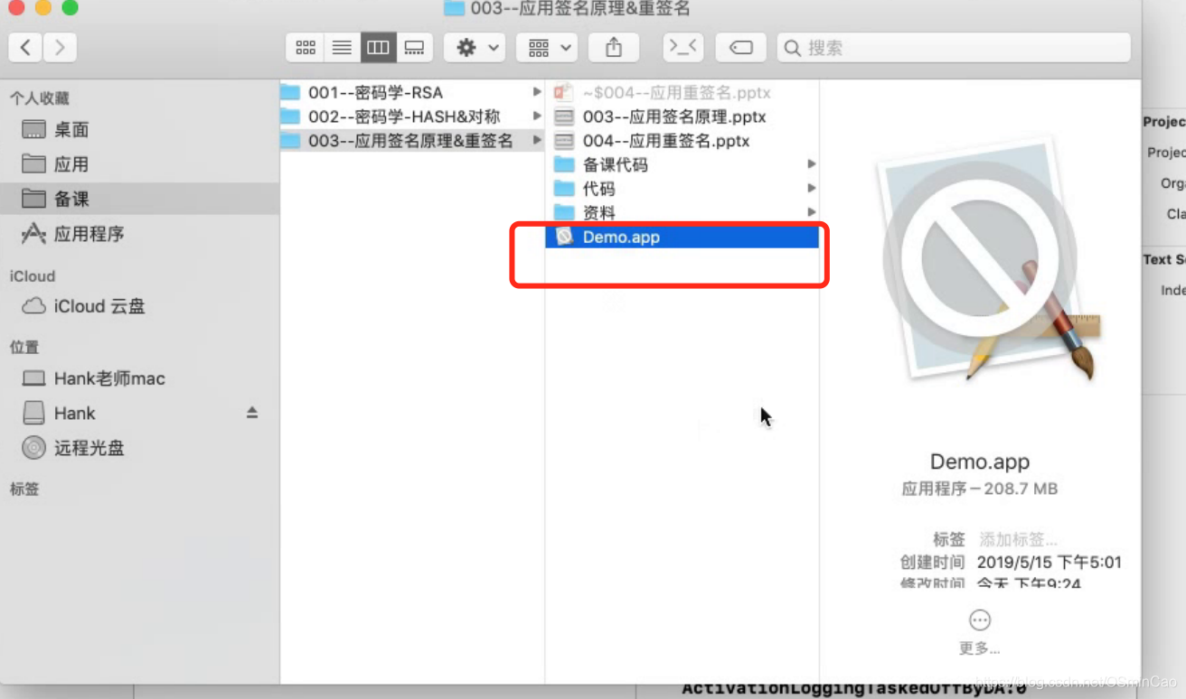The image size is (1186, 699).
Task: Click the 更多 ellipsis button
Action: (x=980, y=620)
